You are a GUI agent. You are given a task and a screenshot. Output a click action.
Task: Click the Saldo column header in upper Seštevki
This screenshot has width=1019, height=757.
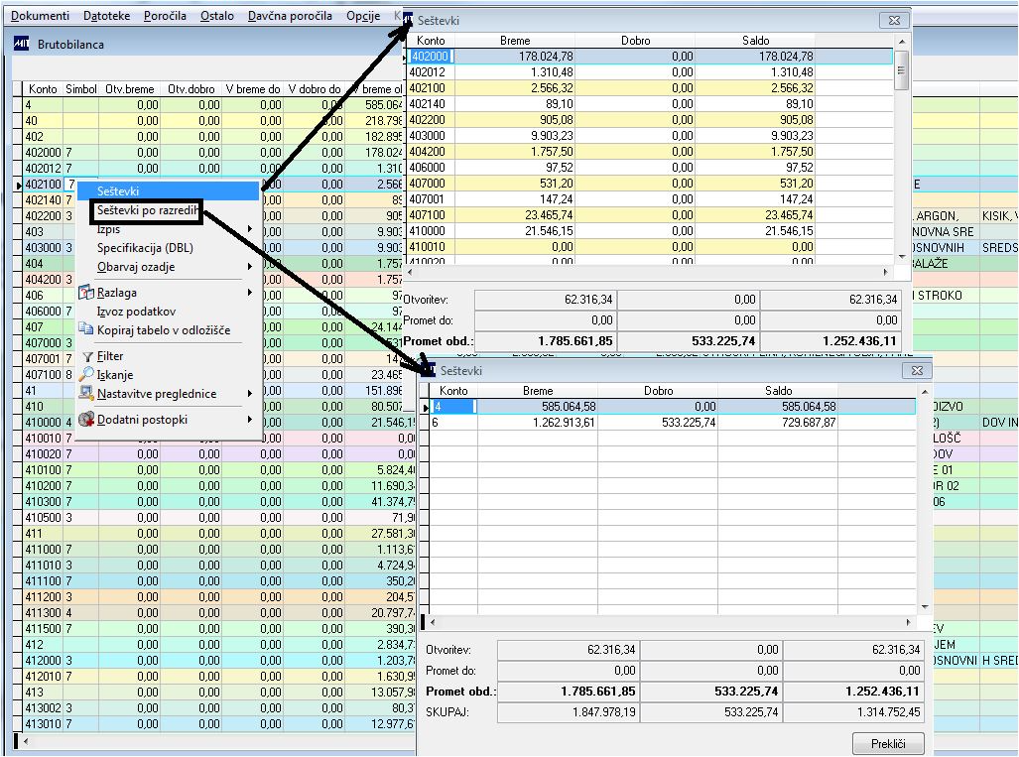coord(755,41)
